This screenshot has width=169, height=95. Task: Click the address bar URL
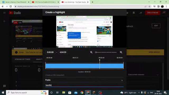[38, 6]
